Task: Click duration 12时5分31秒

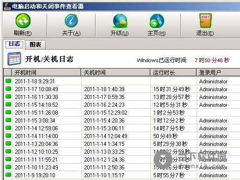Action: 170,105
